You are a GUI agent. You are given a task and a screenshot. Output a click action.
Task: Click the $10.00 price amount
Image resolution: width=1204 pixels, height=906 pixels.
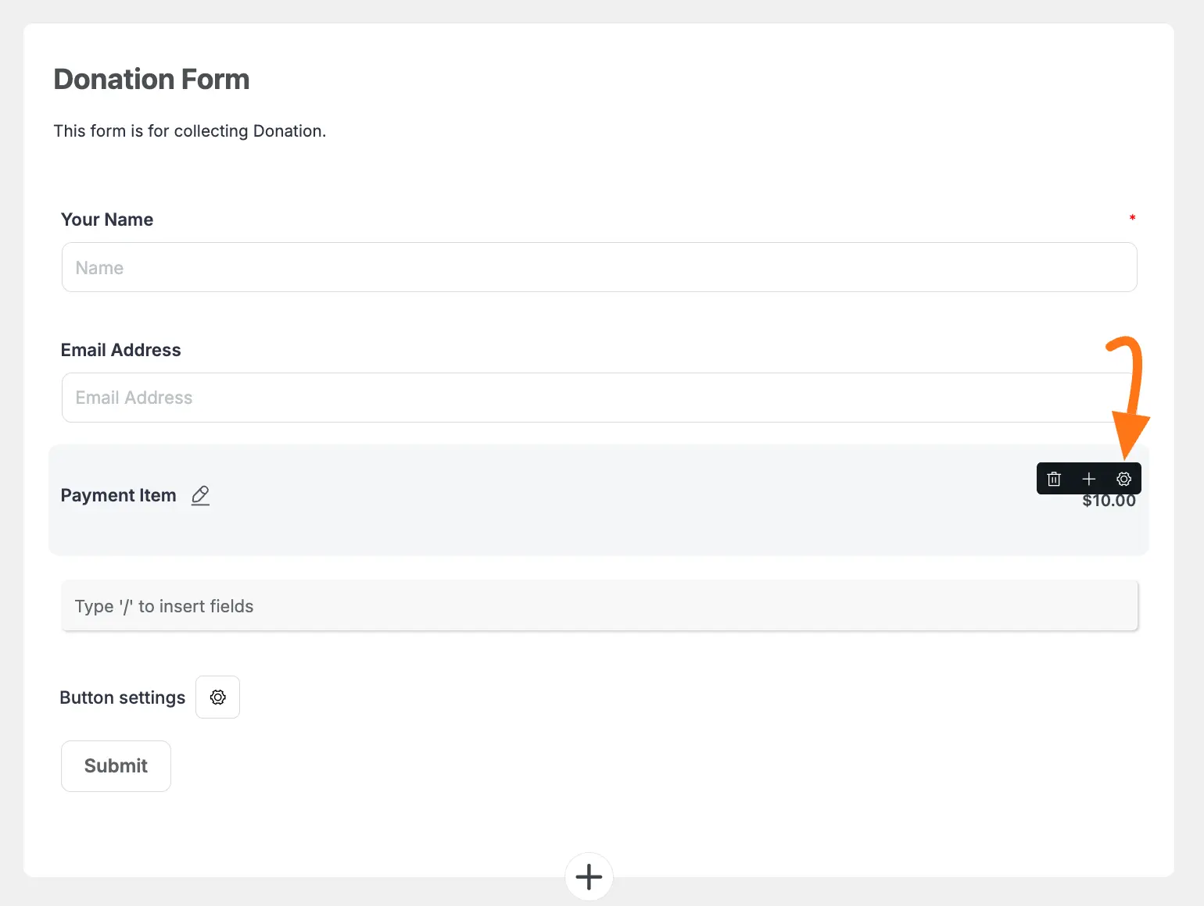click(x=1109, y=502)
